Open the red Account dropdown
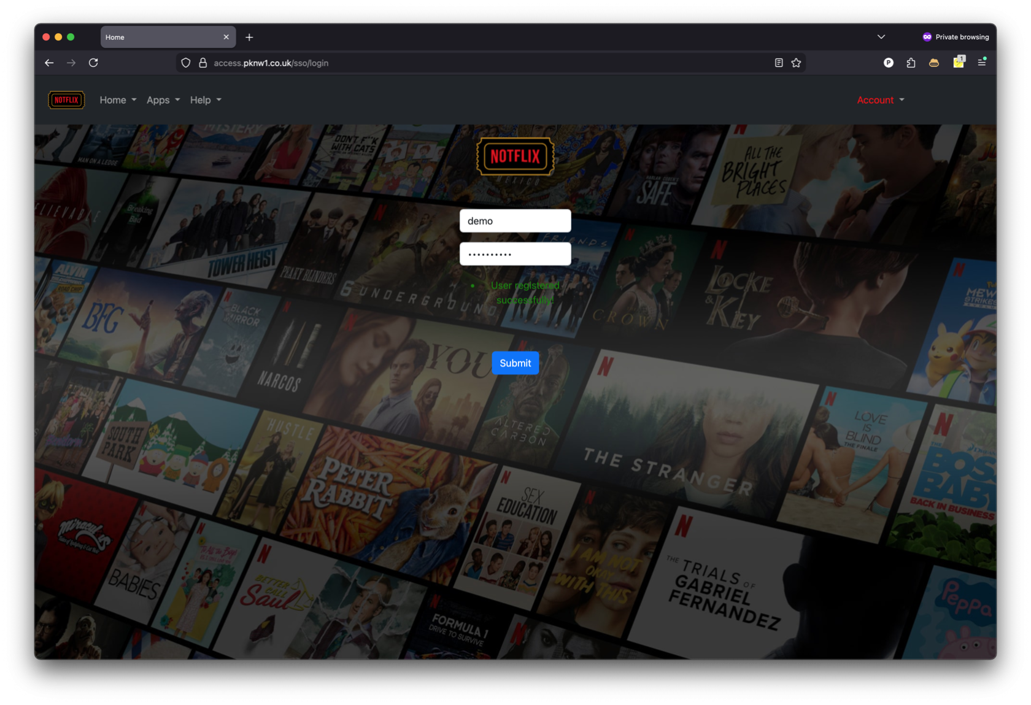This screenshot has width=1031, height=705. (881, 100)
